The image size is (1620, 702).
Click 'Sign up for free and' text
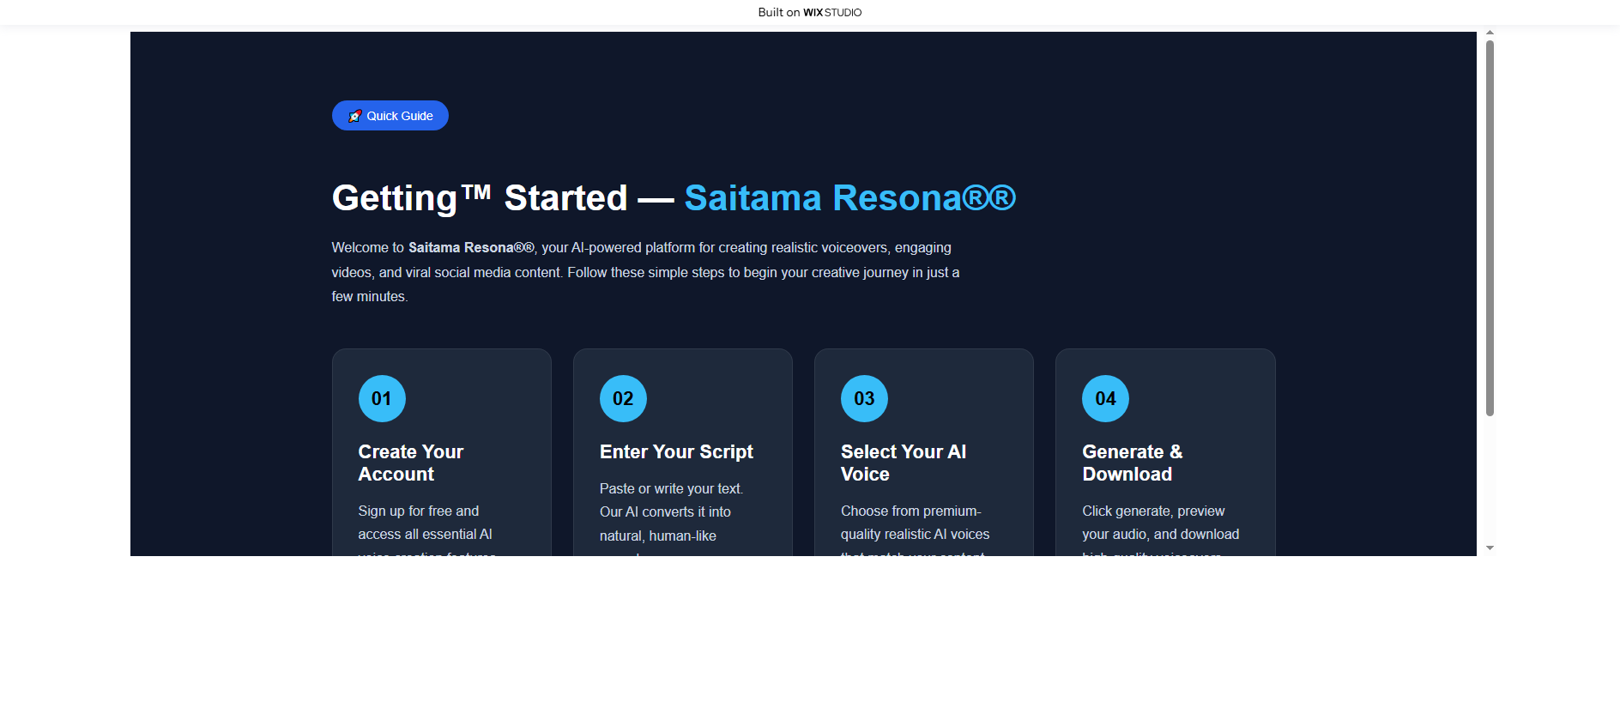point(419,511)
